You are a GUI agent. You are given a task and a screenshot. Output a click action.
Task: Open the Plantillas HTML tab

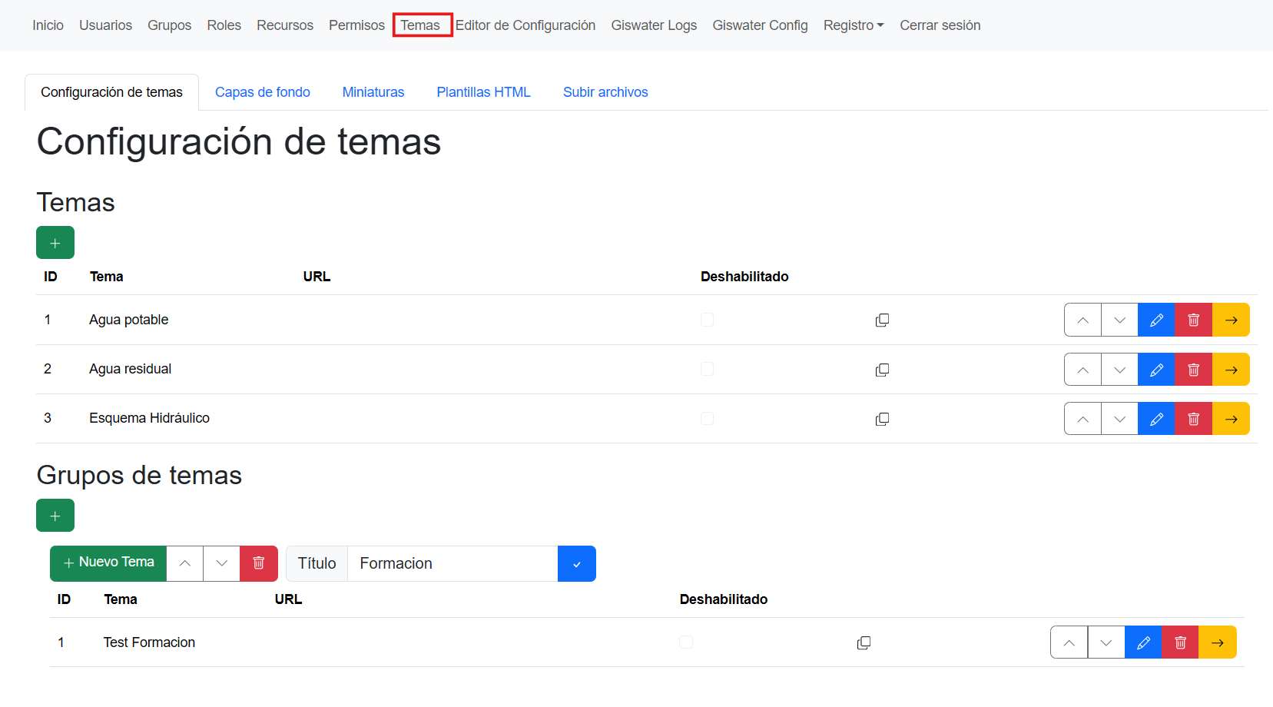(483, 91)
